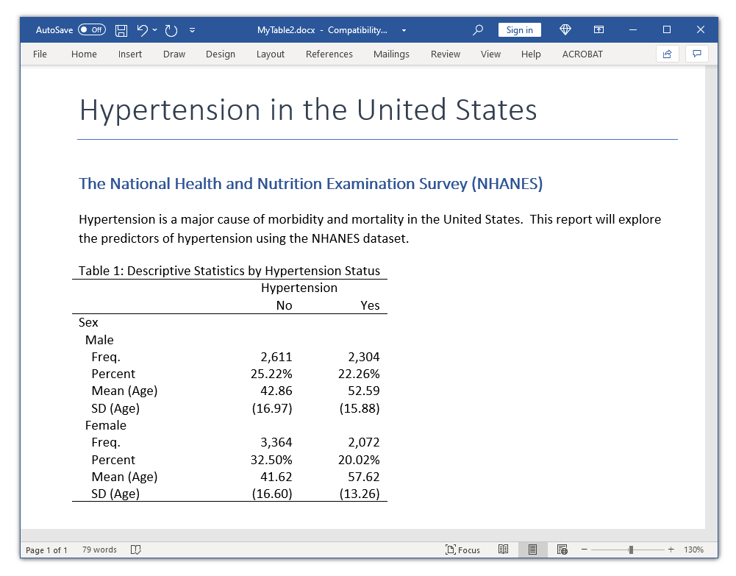Enable Focus mode
736x576 pixels.
(x=462, y=550)
